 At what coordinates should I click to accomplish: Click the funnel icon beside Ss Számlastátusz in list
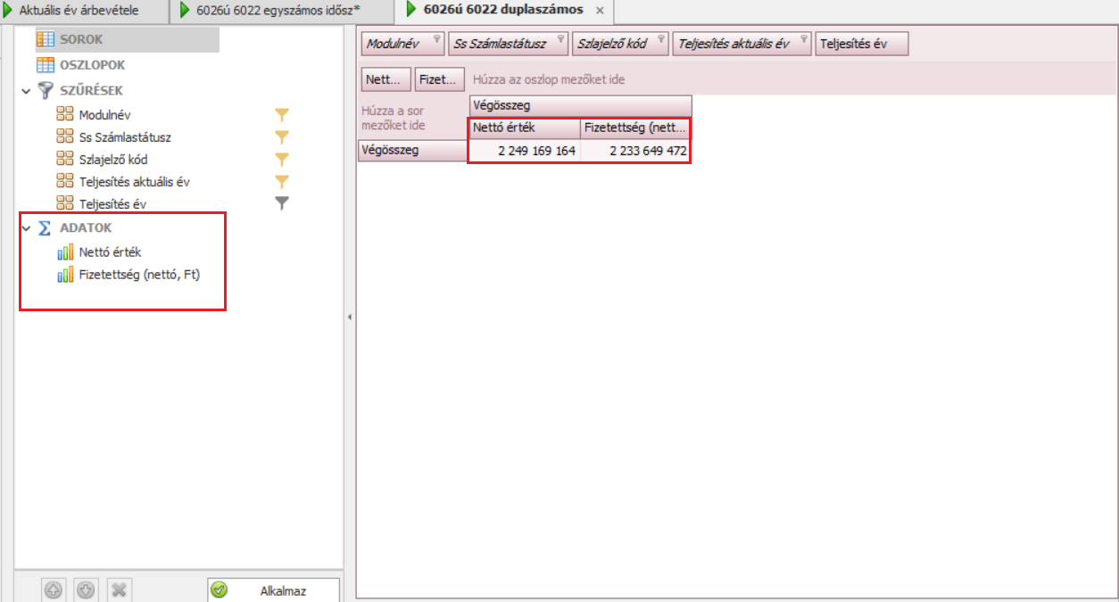pyautogui.click(x=281, y=137)
